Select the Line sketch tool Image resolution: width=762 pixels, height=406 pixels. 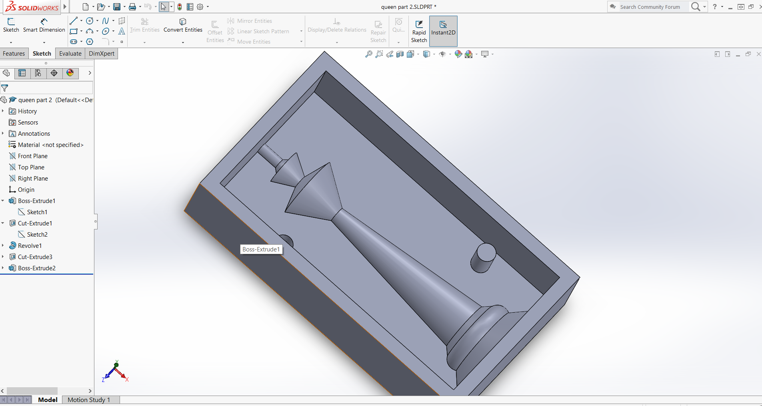pyautogui.click(x=74, y=21)
